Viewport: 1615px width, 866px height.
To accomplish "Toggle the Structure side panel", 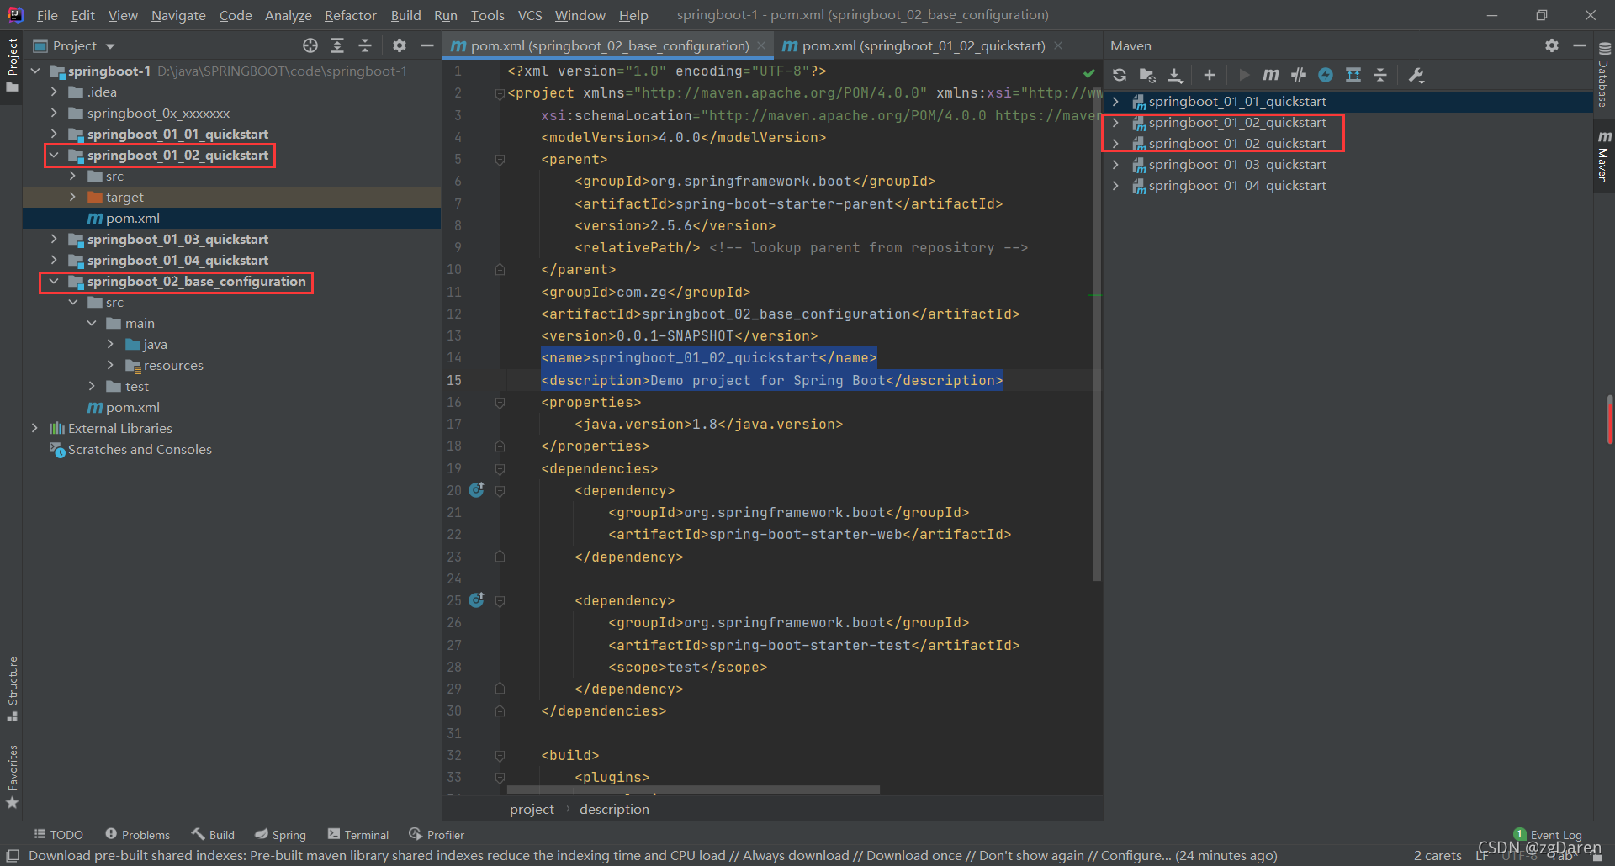I will (12, 689).
